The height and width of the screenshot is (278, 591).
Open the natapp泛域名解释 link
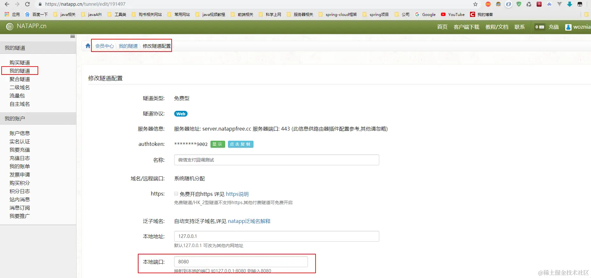(x=249, y=221)
